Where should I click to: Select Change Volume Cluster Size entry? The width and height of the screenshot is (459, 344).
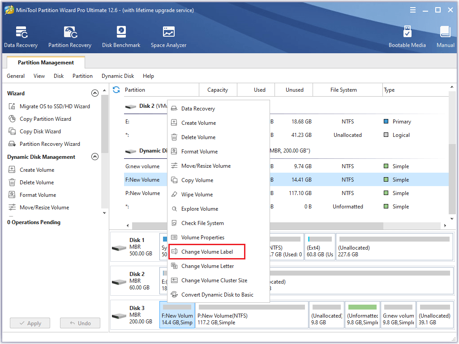click(219, 280)
